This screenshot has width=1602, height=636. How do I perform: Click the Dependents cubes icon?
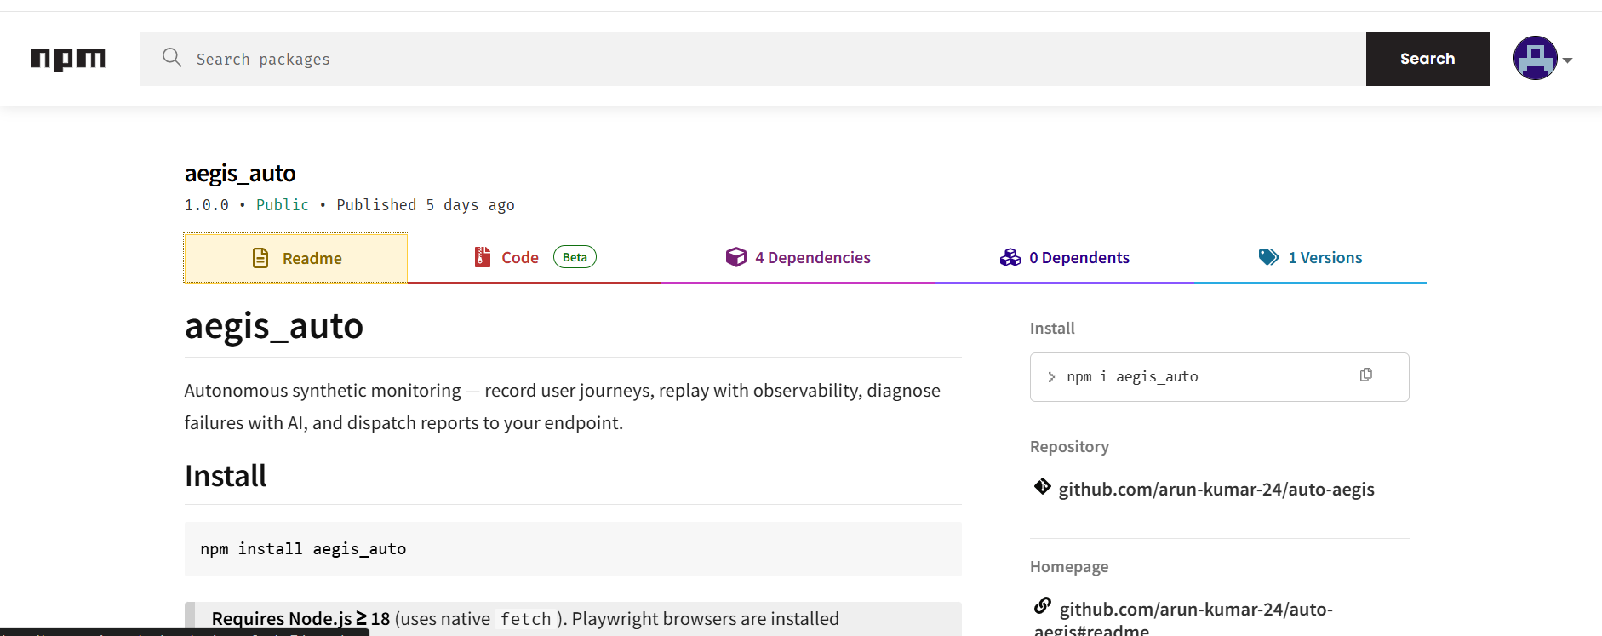point(1010,257)
